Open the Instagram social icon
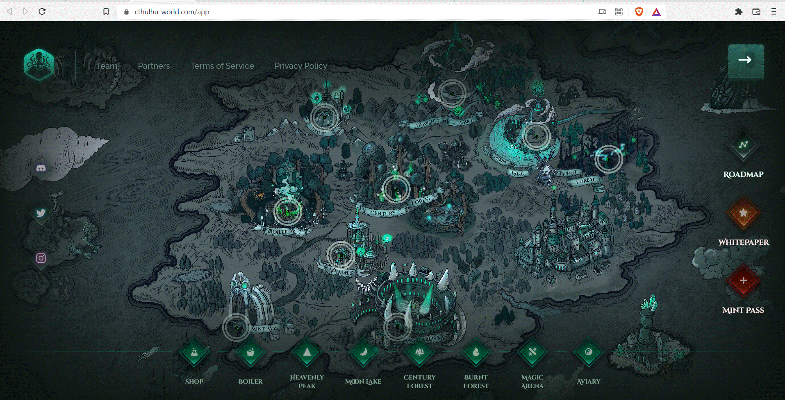This screenshot has height=400, width=785. (x=41, y=258)
